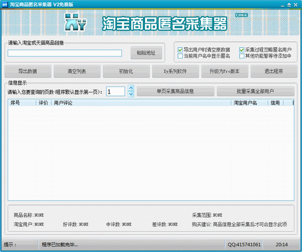This screenshot has width=302, height=252.
Task: Click the 淘宝商品匿名采集器 banner title
Action: coord(165,24)
